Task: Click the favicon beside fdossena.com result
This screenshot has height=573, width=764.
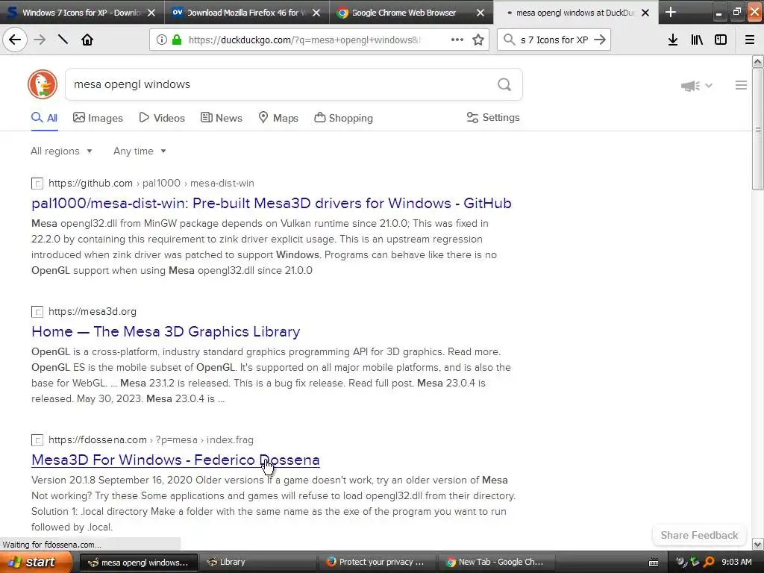Action: pyautogui.click(x=37, y=440)
